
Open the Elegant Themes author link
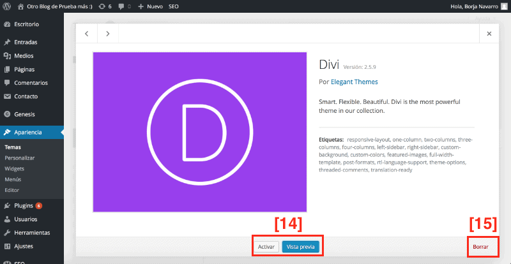tap(355, 82)
